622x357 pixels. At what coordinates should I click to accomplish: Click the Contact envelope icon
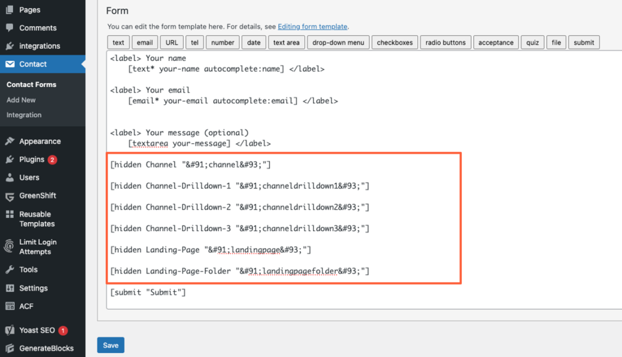[x=10, y=64]
